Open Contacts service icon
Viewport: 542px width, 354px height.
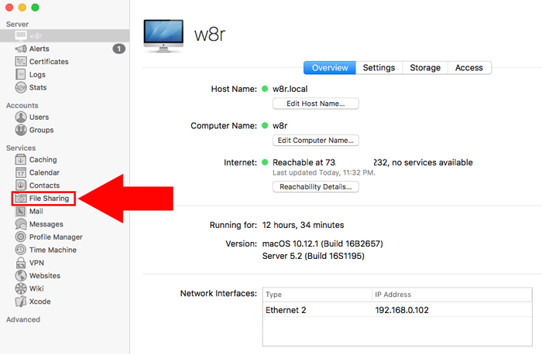[21, 186]
